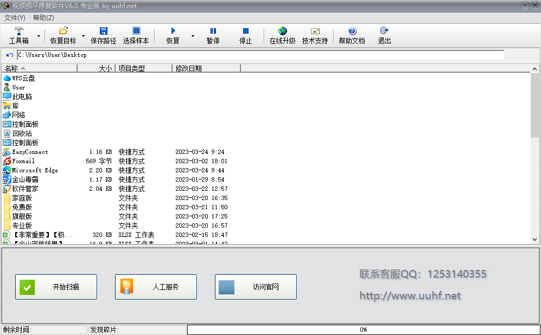Sort by 修改日期 column header

pos(206,68)
